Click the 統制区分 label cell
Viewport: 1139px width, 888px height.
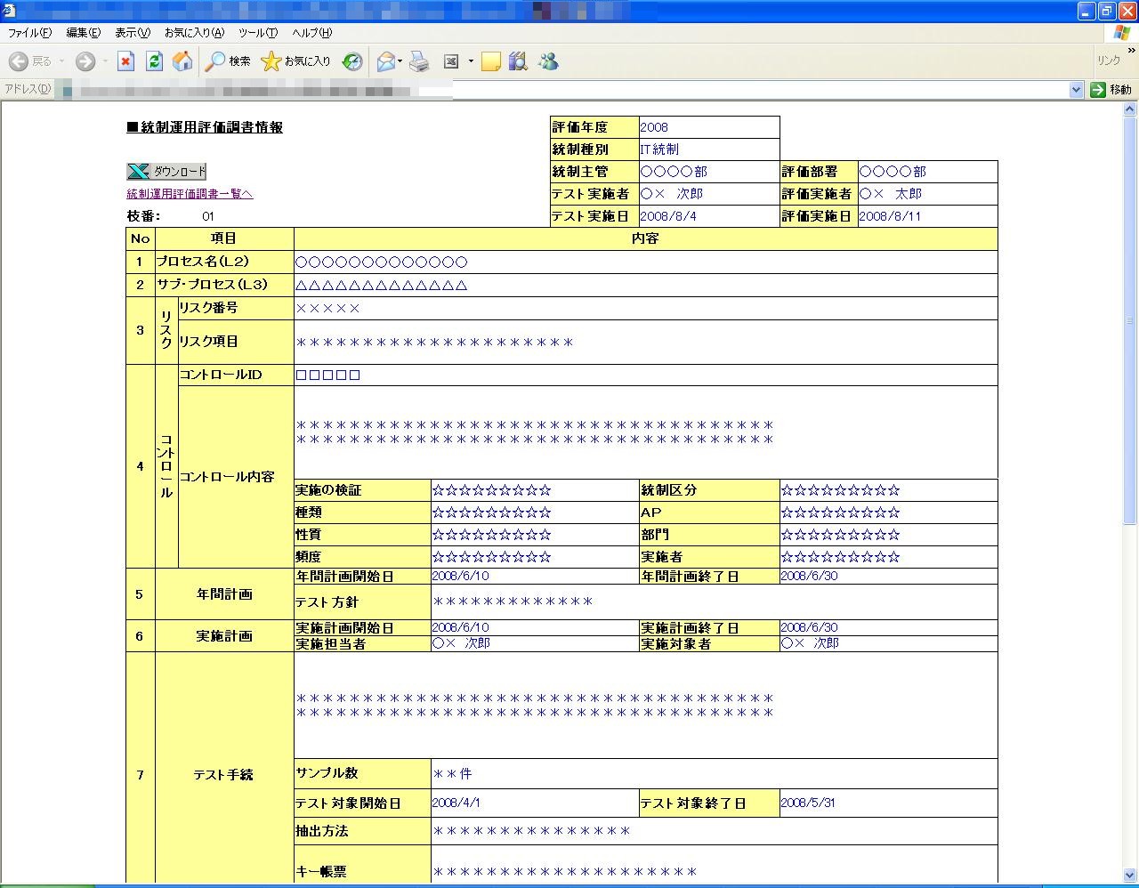[x=709, y=490]
